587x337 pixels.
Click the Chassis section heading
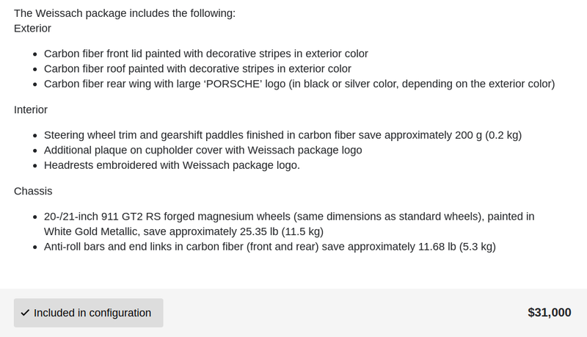33,191
